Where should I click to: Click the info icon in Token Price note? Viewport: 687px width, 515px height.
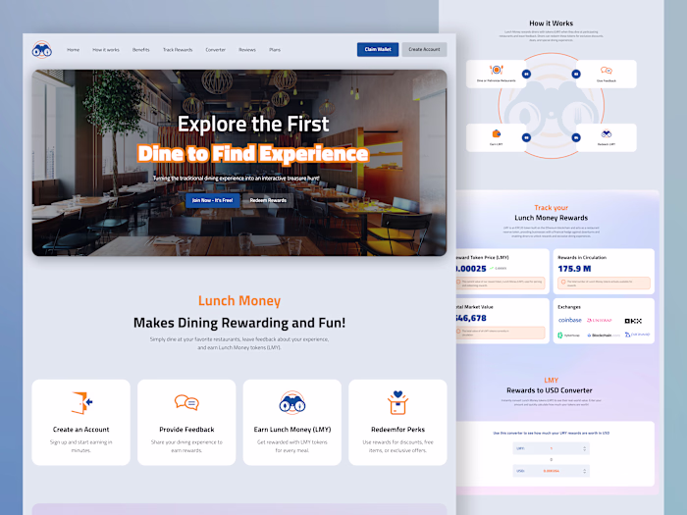pyautogui.click(x=458, y=283)
